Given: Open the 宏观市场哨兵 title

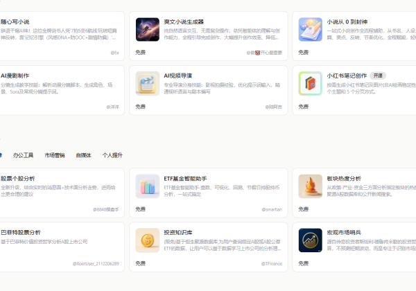Looking at the screenshot, I should pos(344,232).
